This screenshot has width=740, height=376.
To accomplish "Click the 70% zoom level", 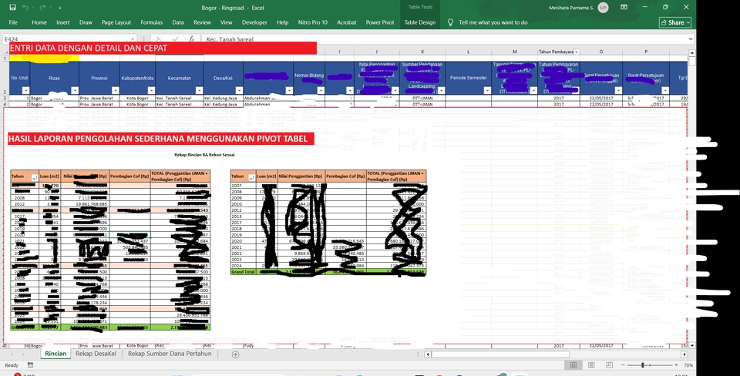I will [688, 365].
